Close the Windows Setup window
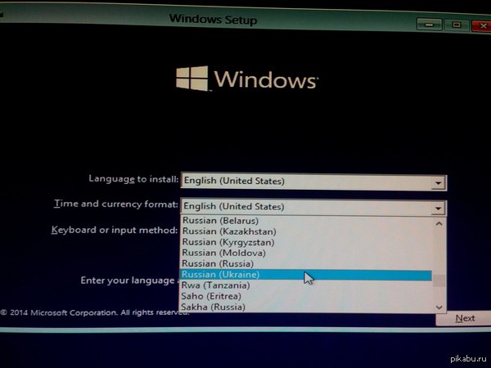491x368 pixels. 482,26
